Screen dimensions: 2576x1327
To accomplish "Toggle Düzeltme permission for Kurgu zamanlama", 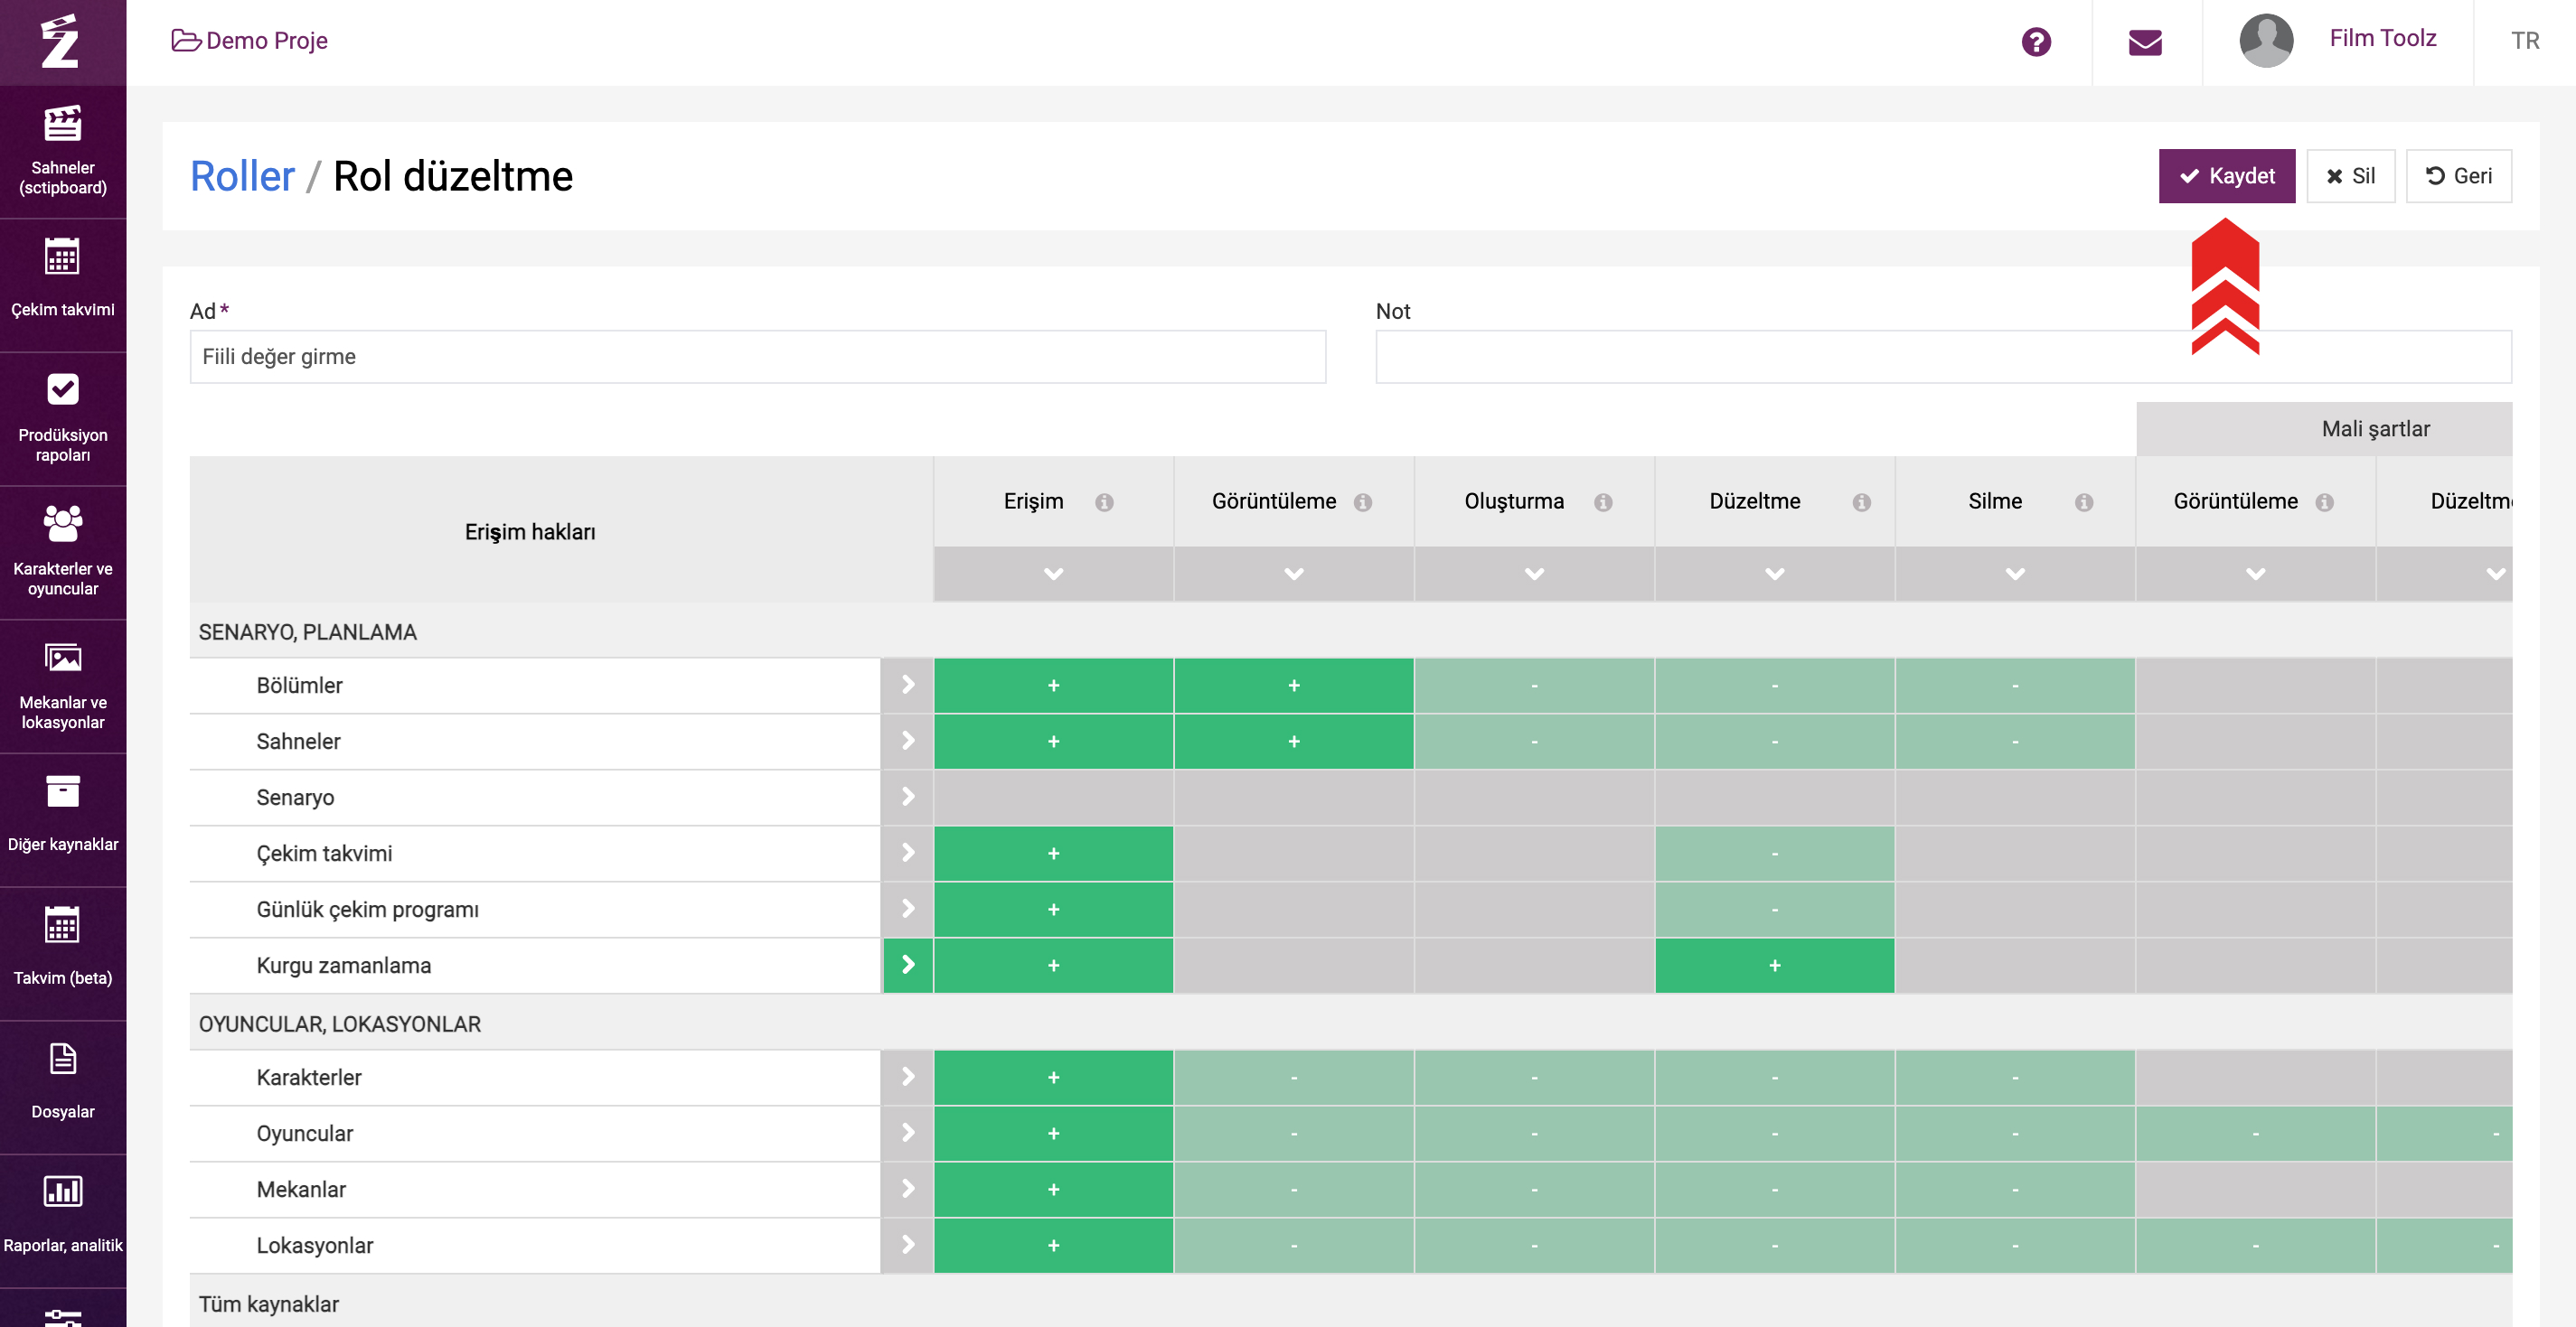I will coord(1774,966).
